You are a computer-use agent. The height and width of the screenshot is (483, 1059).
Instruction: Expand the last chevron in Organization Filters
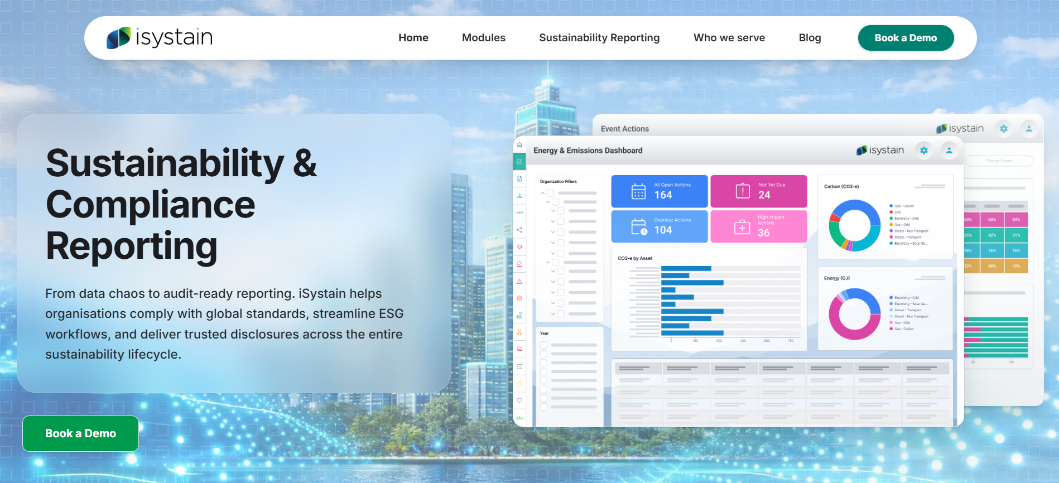(553, 313)
